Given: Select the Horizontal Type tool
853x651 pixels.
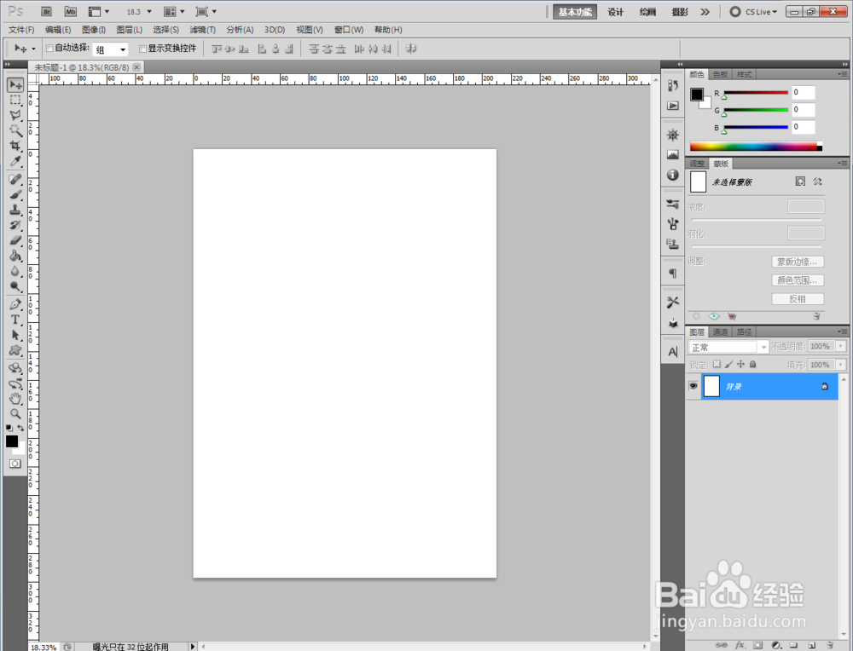Looking at the screenshot, I should point(15,320).
